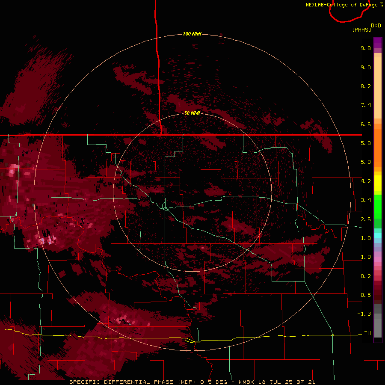The image size is (385, 385).
Task: Click the 8.2 value on the color scale
Action: point(366,86)
